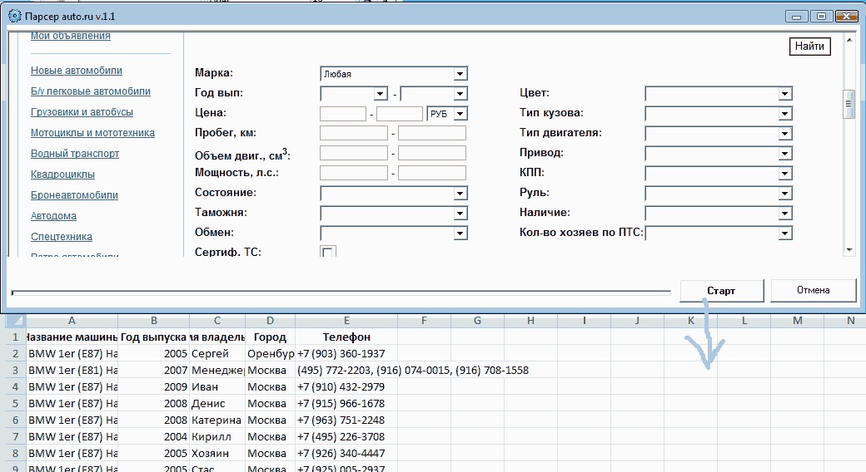Click the Цена minimum input field
866x472 pixels.
pos(343,114)
